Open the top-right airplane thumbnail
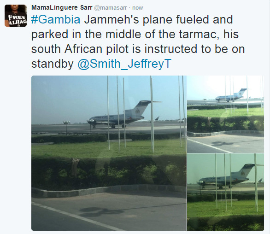The width and height of the screenshot is (270, 234). click(x=225, y=114)
